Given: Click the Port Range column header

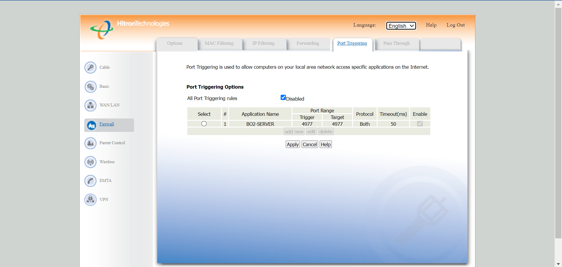Looking at the screenshot, I should (x=322, y=111).
